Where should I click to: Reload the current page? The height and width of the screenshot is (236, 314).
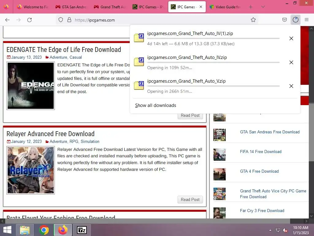coord(29,20)
